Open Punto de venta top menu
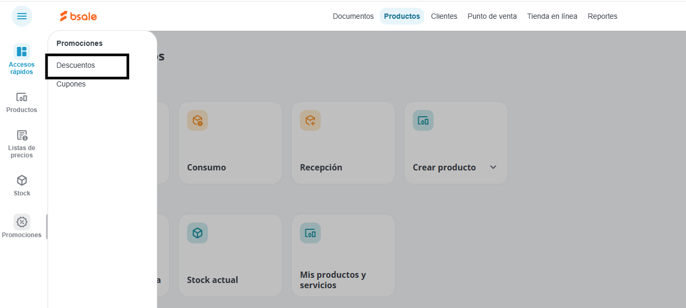The height and width of the screenshot is (308, 686). point(492,16)
